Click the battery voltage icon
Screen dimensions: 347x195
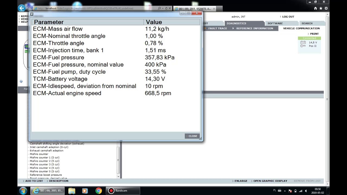[303, 43]
